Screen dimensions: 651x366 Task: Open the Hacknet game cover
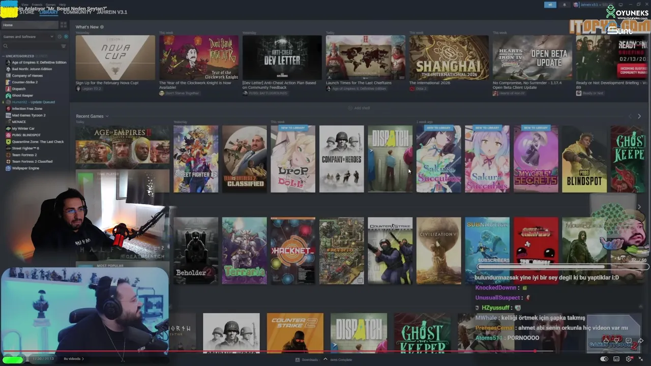(293, 251)
